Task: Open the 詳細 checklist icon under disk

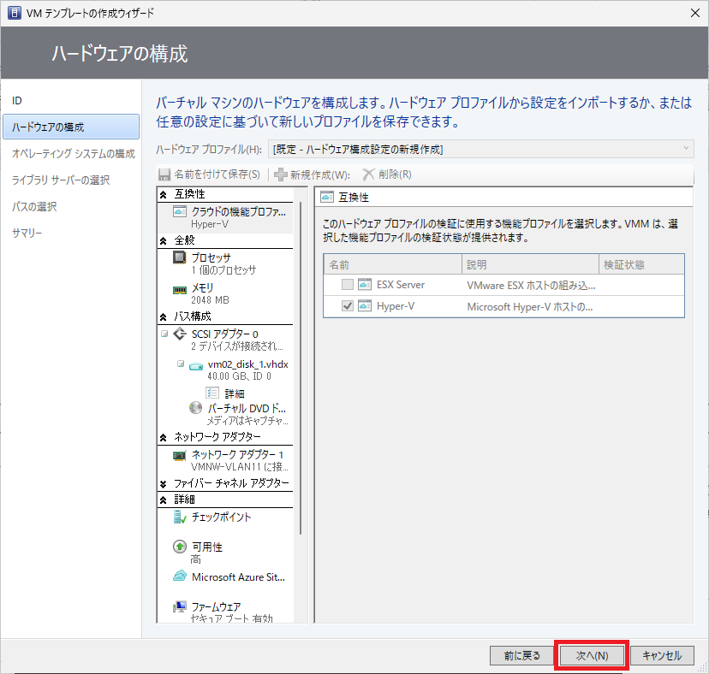Action: point(212,393)
